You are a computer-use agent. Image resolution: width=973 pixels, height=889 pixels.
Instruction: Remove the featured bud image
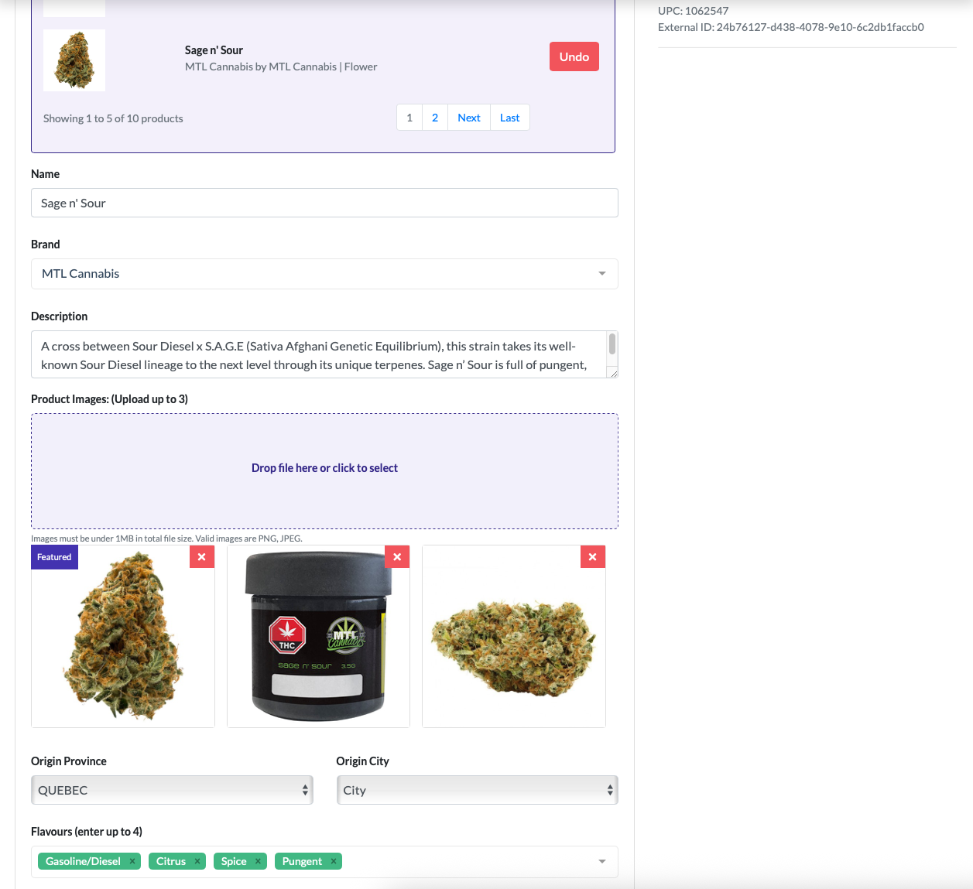[201, 557]
